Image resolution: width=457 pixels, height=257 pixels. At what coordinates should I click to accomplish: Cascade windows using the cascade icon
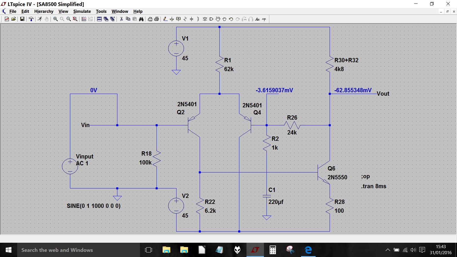coord(106,19)
